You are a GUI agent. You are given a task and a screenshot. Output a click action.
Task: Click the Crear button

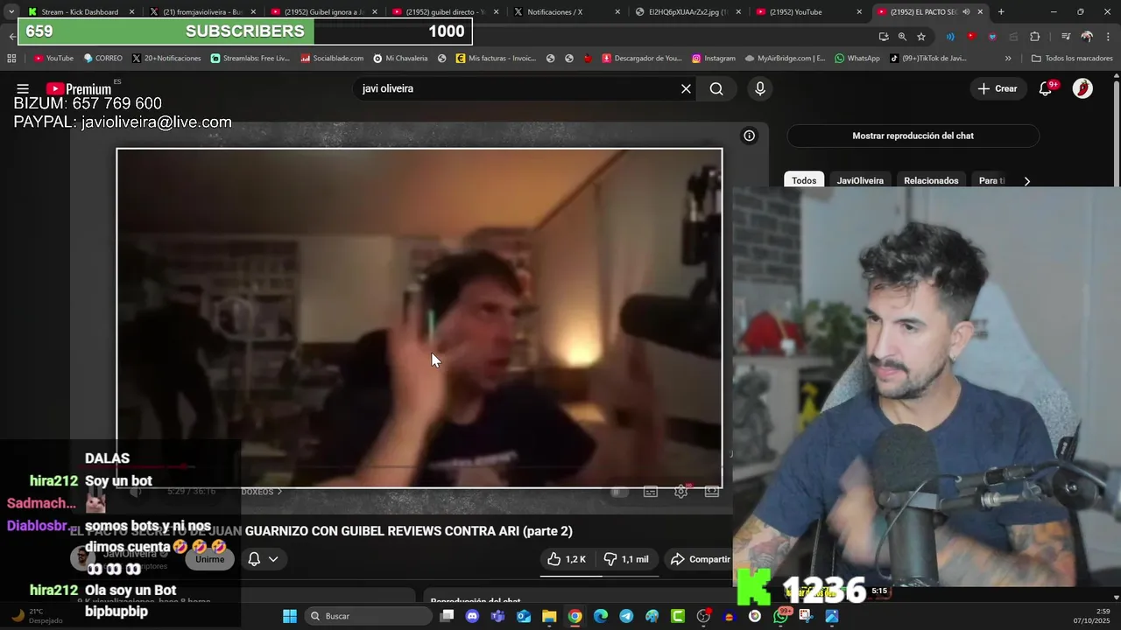(x=998, y=88)
